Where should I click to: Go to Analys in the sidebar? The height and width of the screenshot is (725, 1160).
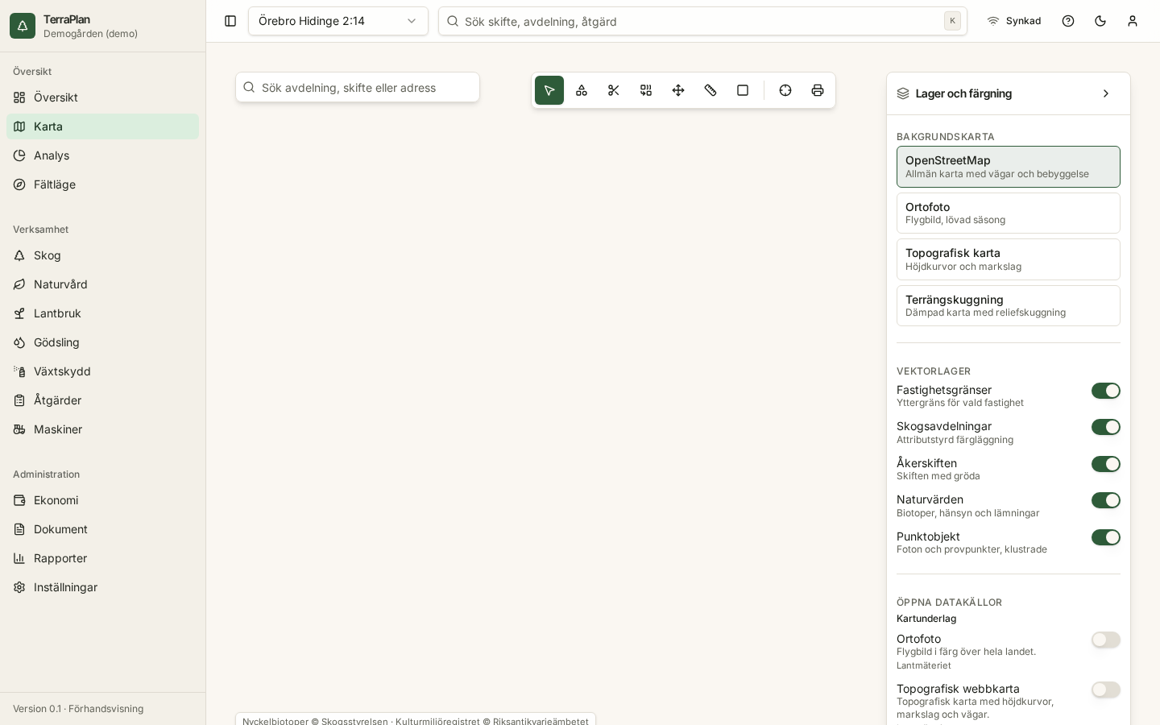coord(102,155)
